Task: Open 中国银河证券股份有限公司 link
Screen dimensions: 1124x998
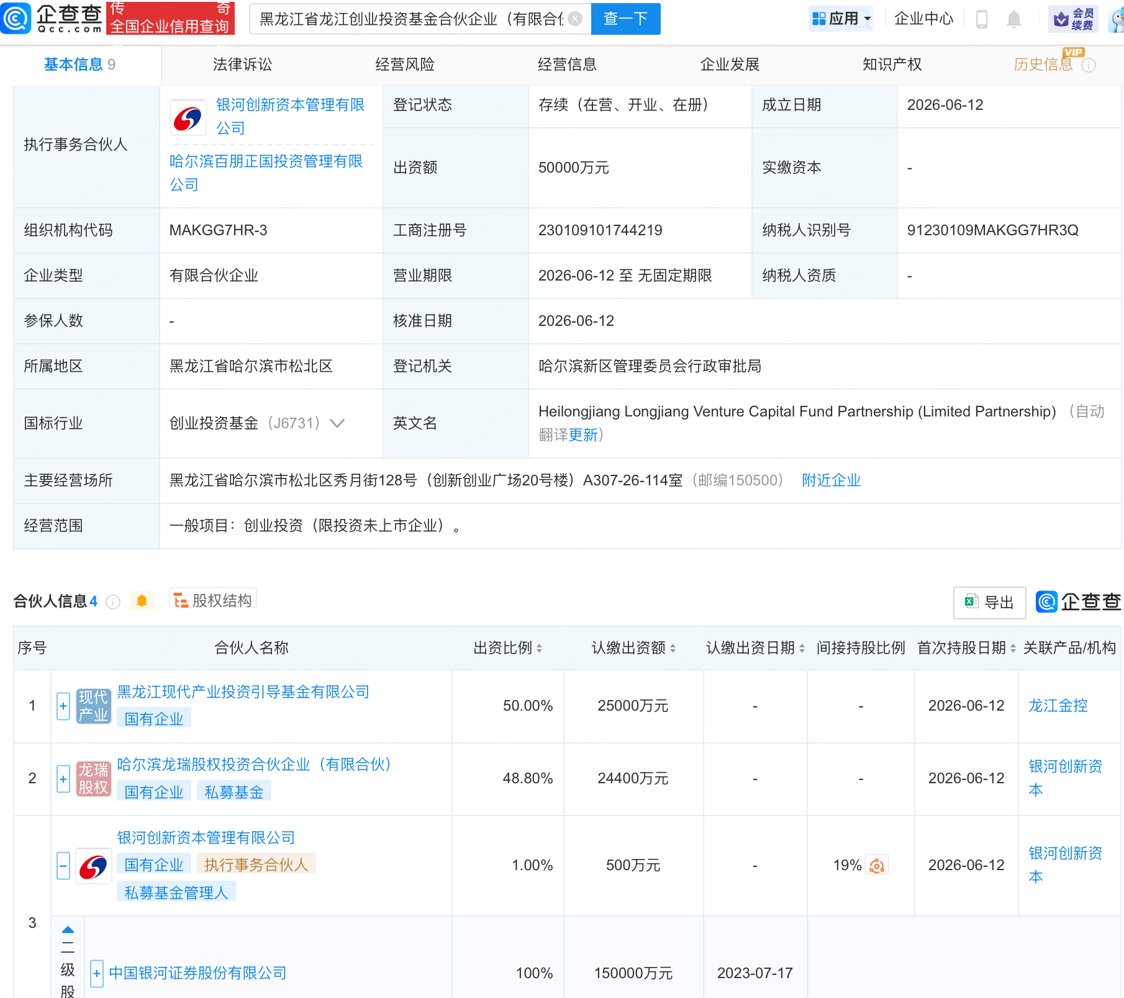Action: click(198, 973)
